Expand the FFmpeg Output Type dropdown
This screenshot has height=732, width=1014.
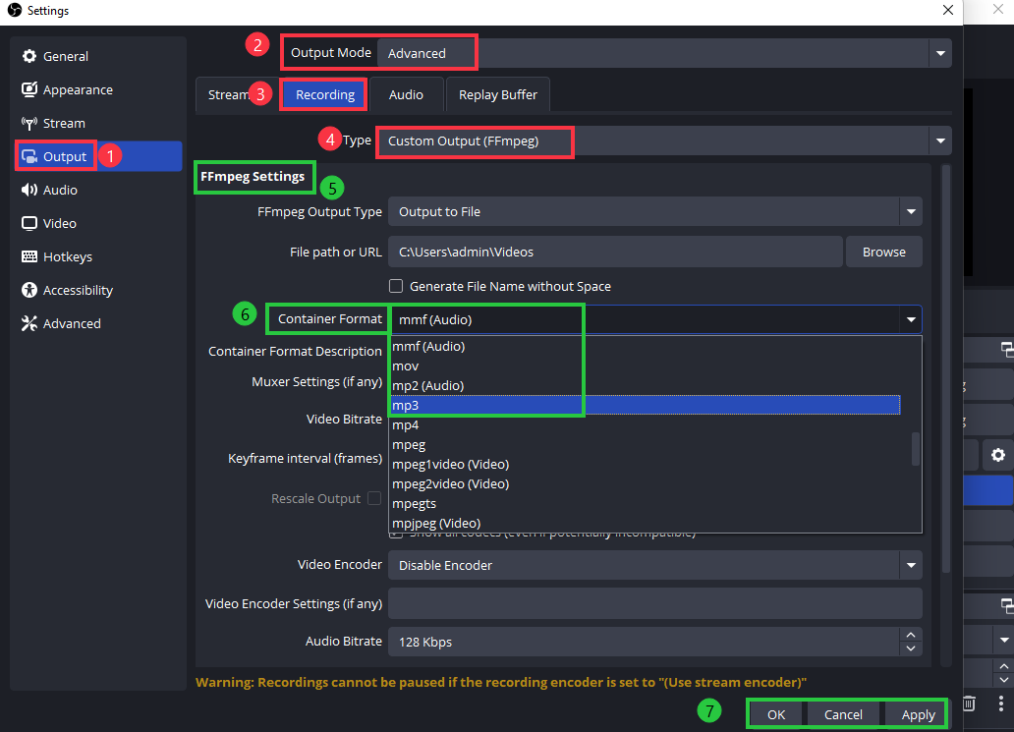[x=655, y=211]
